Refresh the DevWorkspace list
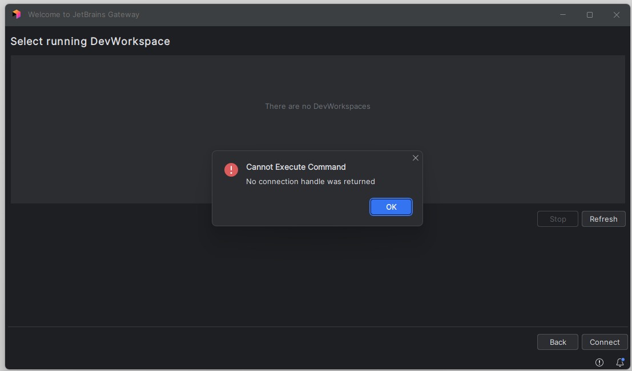The height and width of the screenshot is (371, 632). tap(603, 219)
